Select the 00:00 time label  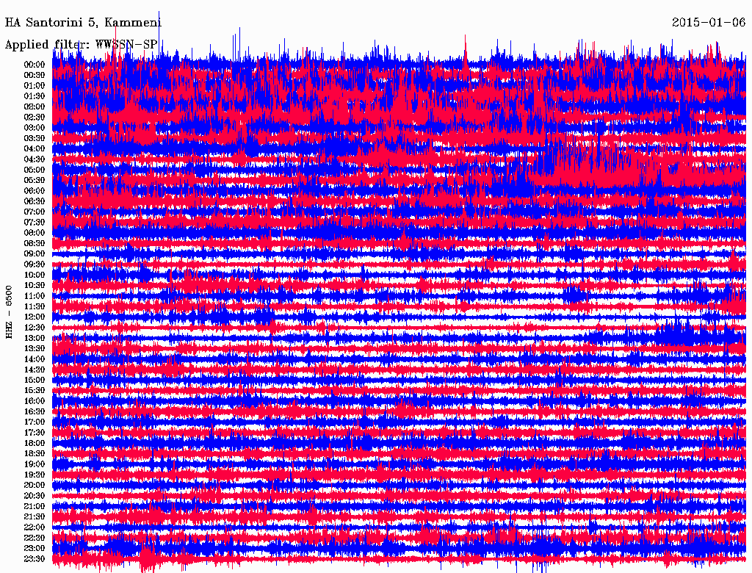point(35,65)
